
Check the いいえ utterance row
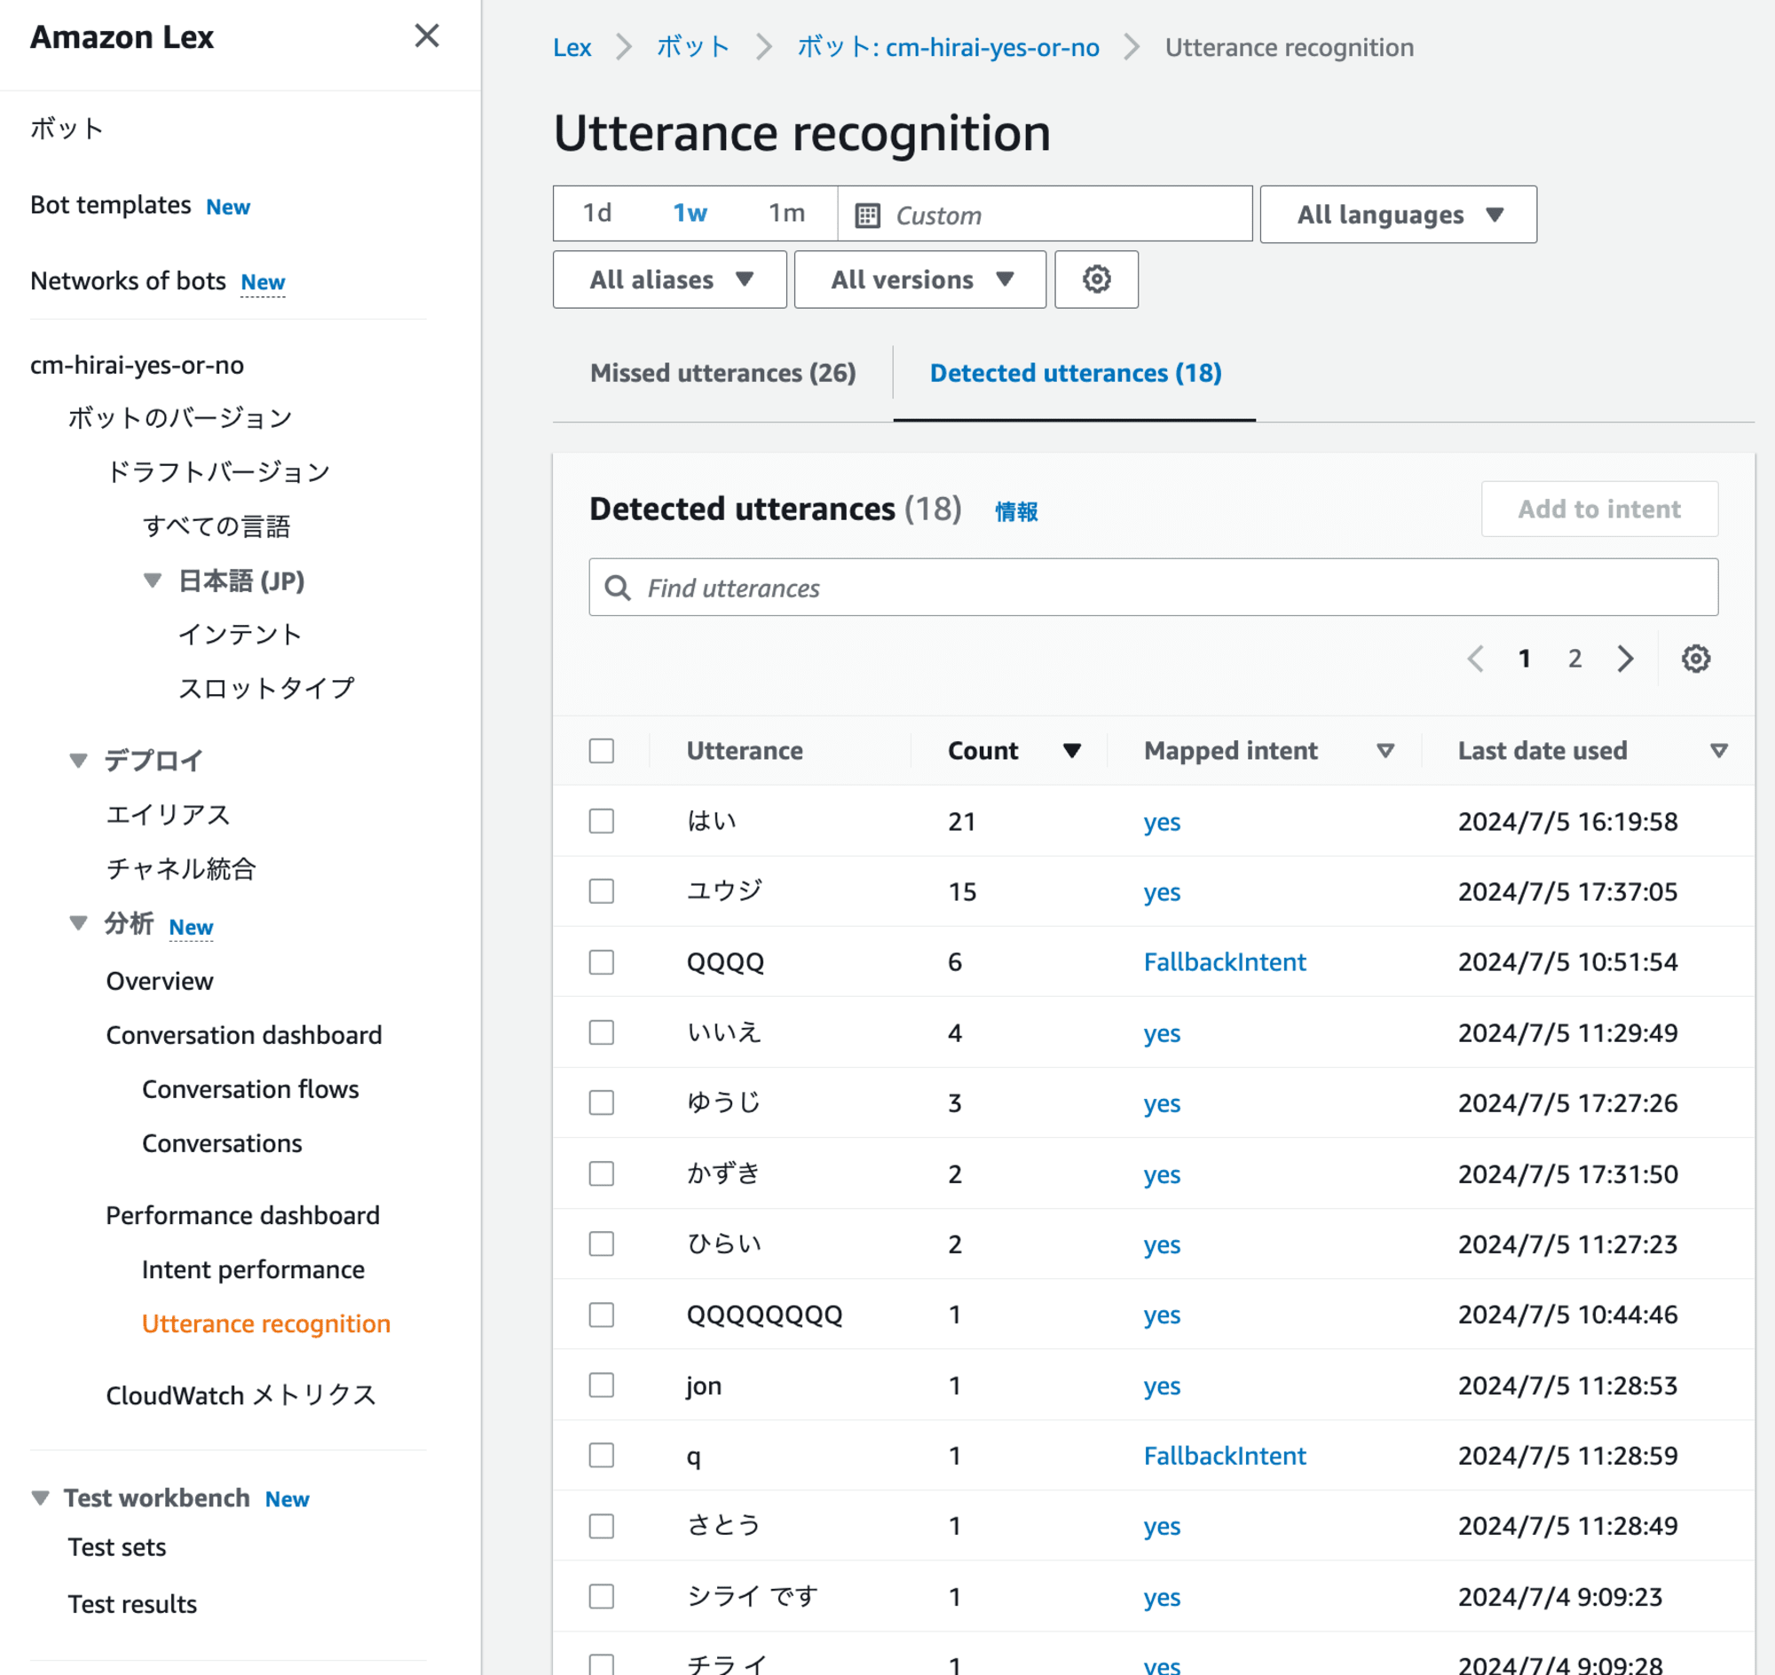[602, 1032]
